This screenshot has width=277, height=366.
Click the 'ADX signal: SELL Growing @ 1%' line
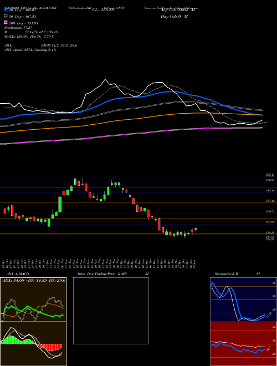pyautogui.click(x=30, y=50)
